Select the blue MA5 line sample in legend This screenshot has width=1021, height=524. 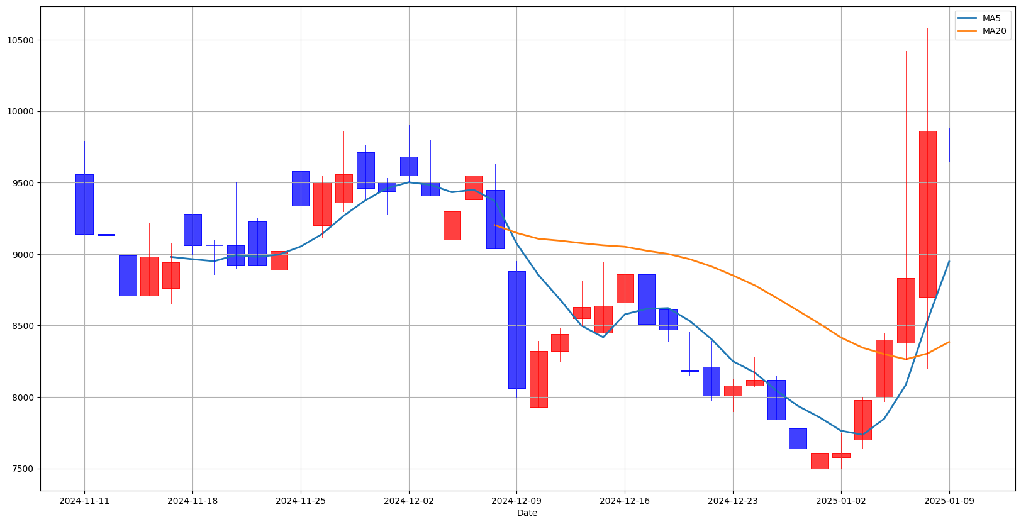point(968,18)
